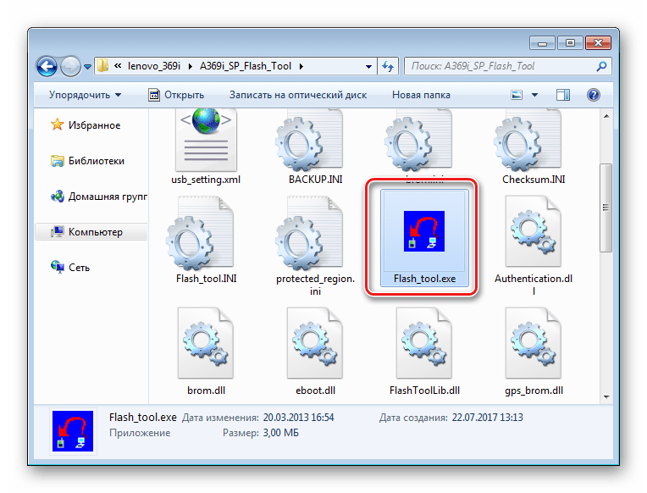Click the Flash_tool.exe file name label
647x493 pixels.
424,279
